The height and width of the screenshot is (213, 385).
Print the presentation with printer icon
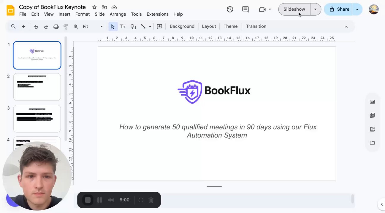click(56, 27)
